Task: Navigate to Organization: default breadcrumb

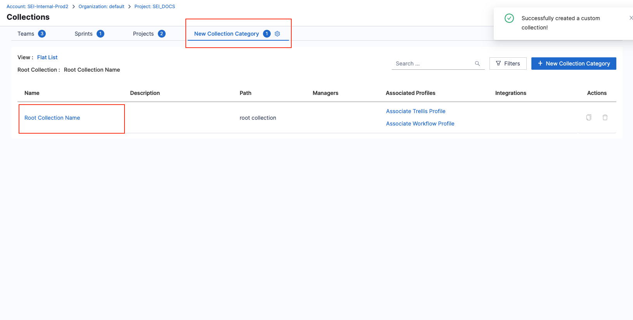Action: 101,7
